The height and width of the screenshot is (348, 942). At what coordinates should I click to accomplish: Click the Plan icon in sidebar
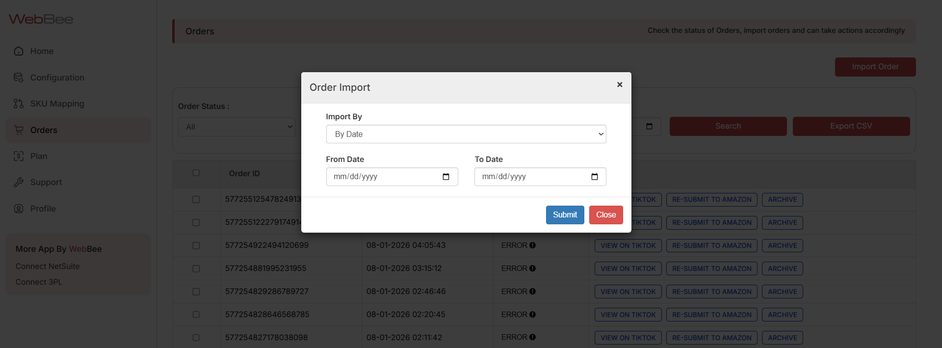pyautogui.click(x=19, y=156)
